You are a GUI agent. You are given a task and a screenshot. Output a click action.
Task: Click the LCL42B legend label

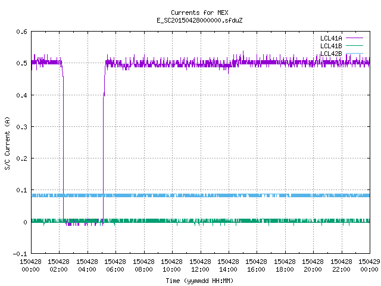coord(331,54)
